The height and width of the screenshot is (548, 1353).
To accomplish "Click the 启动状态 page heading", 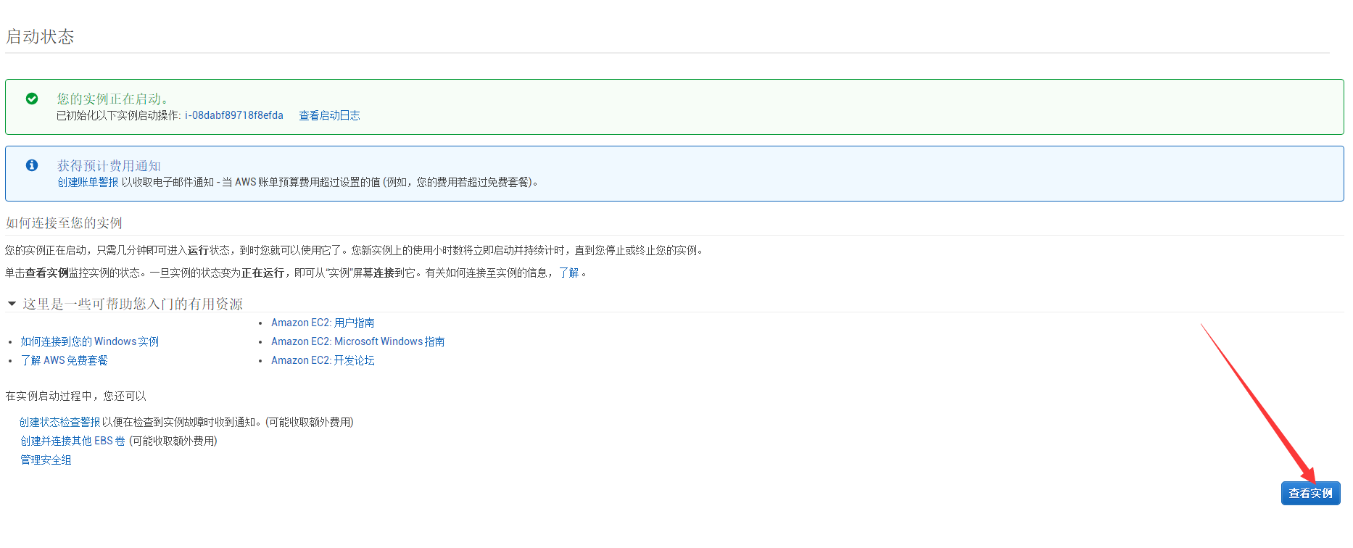I will [x=40, y=37].
